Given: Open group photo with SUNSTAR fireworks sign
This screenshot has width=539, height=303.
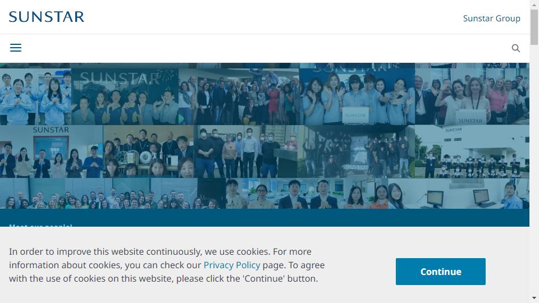Looking at the screenshot, I should coord(125,97).
